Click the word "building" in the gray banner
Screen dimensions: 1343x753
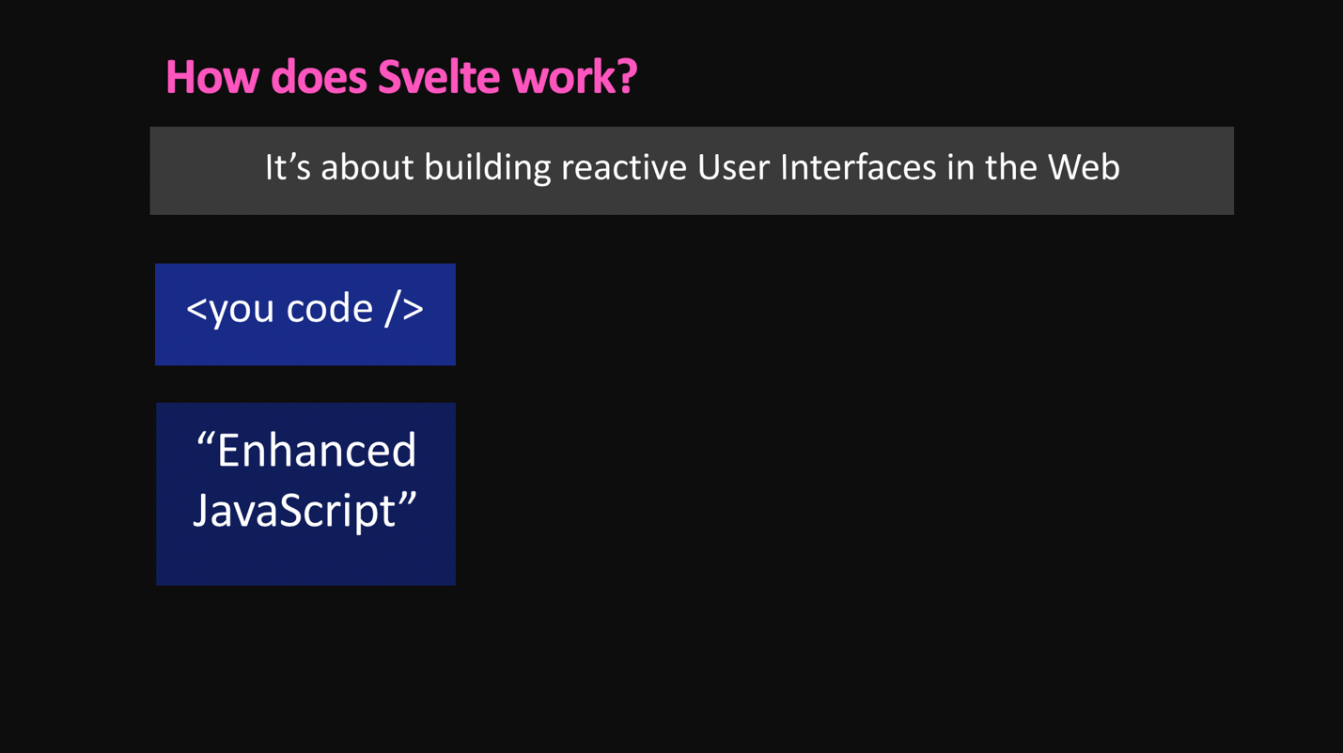(x=488, y=169)
